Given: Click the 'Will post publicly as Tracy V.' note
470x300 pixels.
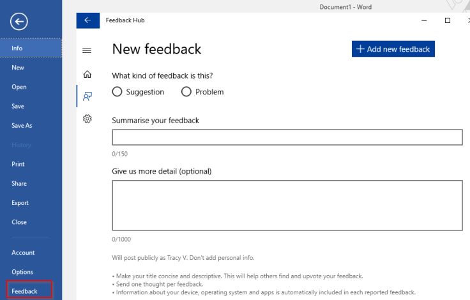Looking at the screenshot, I should [183, 258].
